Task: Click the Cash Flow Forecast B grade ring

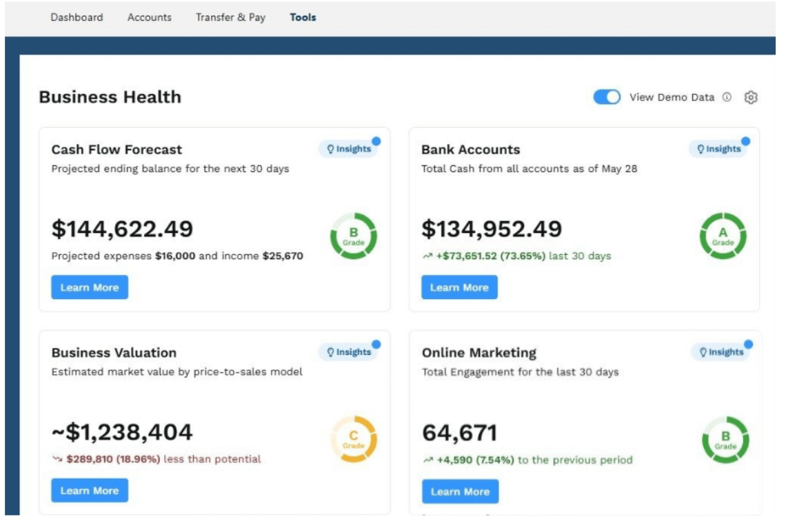Action: [x=354, y=236]
